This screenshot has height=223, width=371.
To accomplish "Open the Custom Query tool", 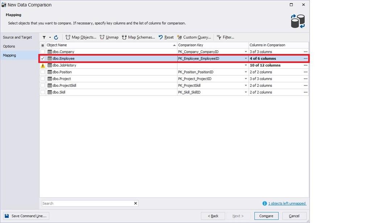I will [179, 37].
